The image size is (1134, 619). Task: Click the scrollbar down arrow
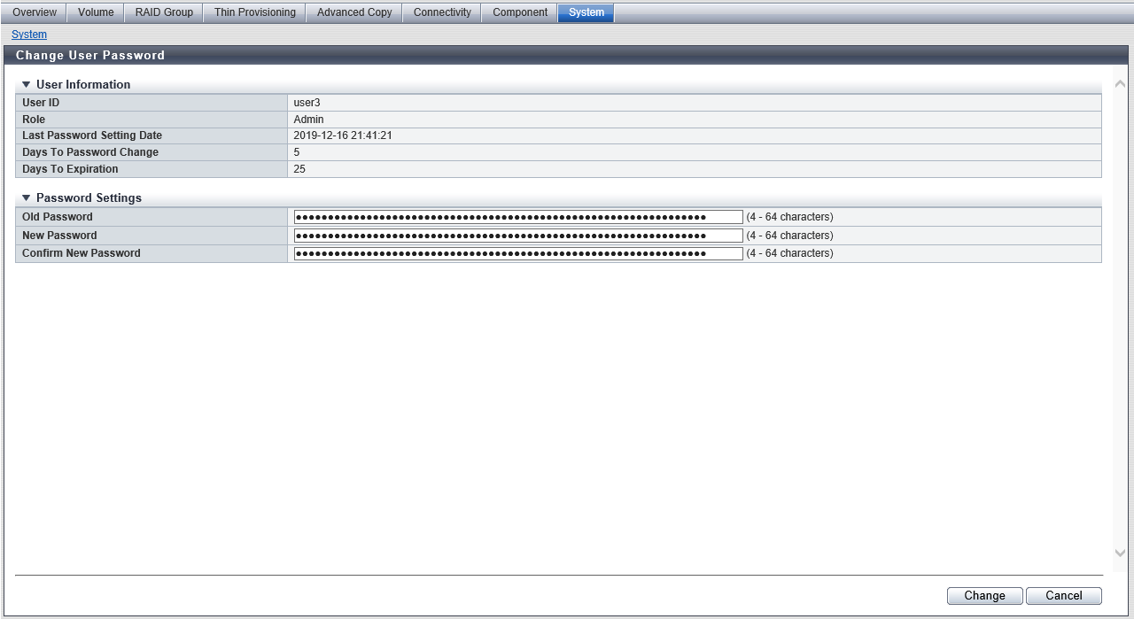tap(1120, 553)
